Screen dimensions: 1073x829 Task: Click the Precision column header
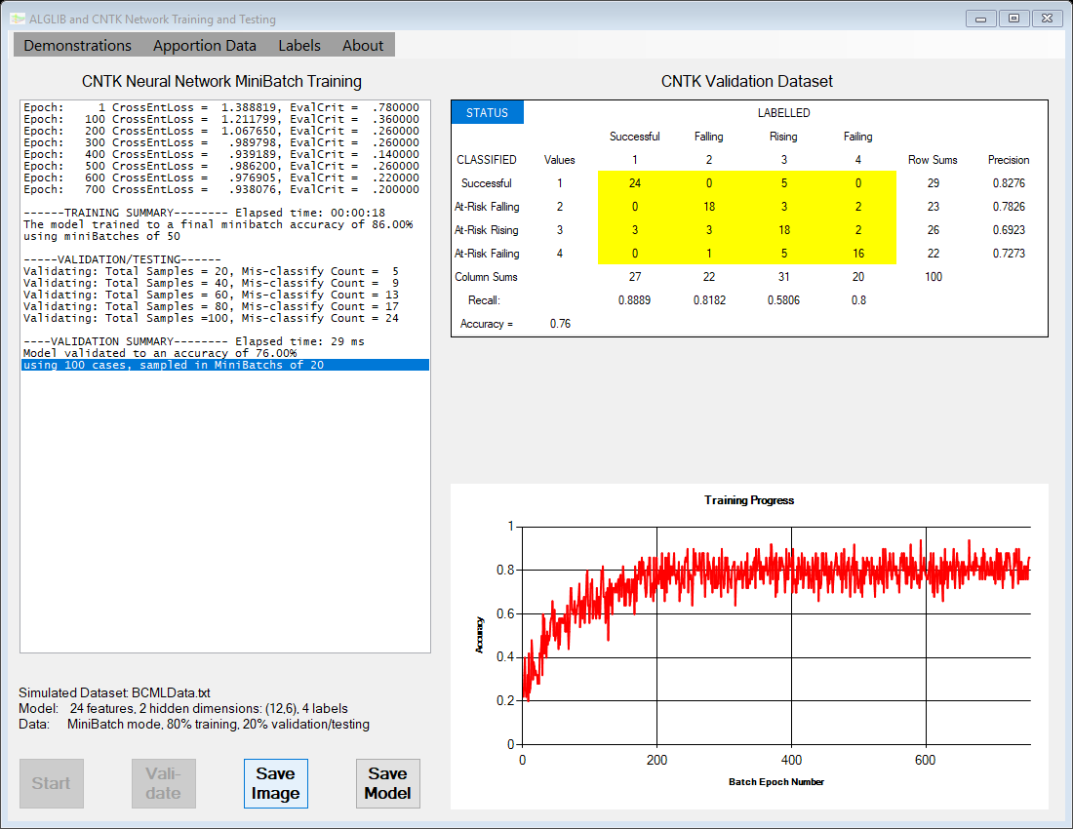(1009, 160)
